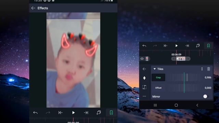Tap the green bookmark icon in zoomed panel
Viewport: 219px width, 123px height.
click(x=208, y=45)
